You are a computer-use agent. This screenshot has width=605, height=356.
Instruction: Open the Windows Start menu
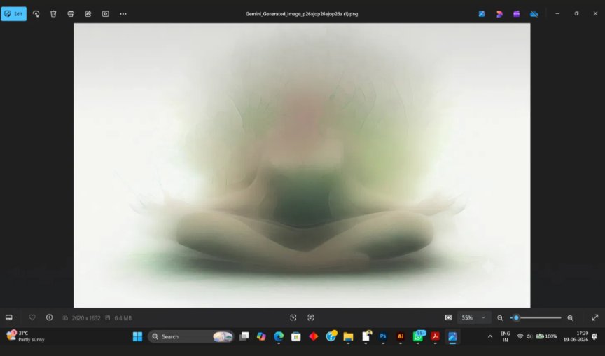point(137,336)
